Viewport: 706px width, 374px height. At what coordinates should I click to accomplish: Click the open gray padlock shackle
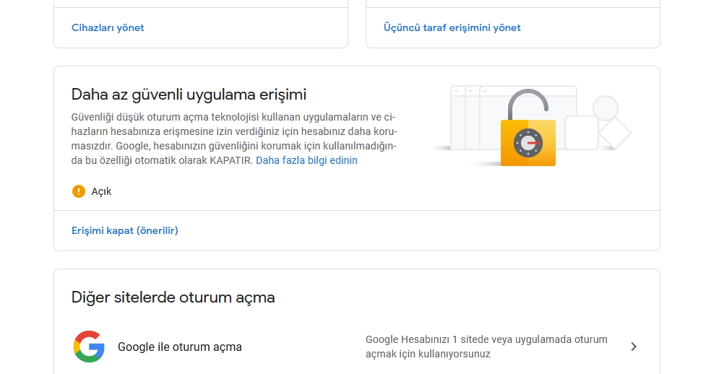527,102
